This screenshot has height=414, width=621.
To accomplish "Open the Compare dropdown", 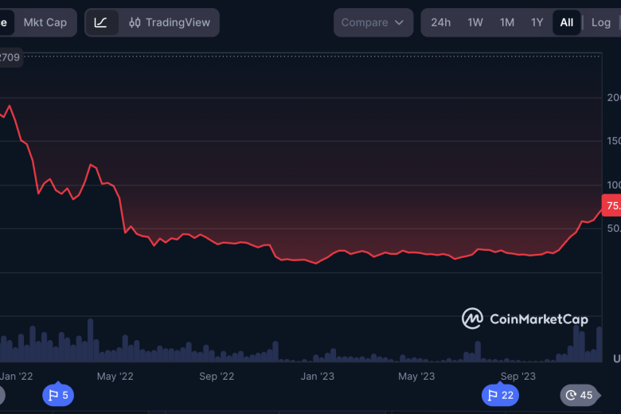I will point(373,22).
